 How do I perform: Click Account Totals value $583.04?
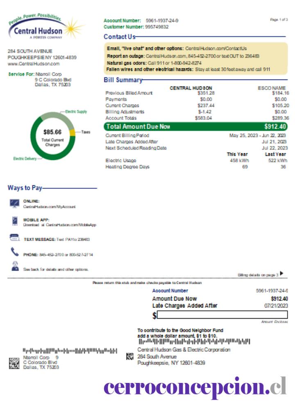[x=204, y=118]
